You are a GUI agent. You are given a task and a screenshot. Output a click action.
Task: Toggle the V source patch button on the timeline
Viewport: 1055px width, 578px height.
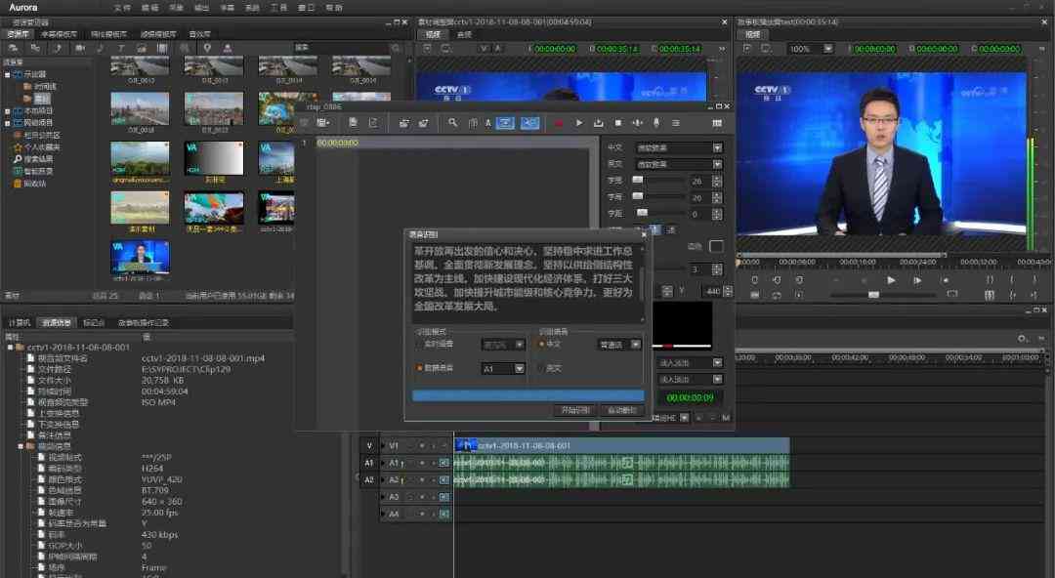[368, 445]
